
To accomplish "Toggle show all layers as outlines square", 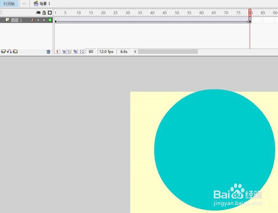I will pos(50,13).
